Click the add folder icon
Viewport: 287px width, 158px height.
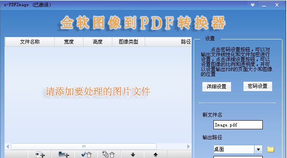tap(63, 155)
